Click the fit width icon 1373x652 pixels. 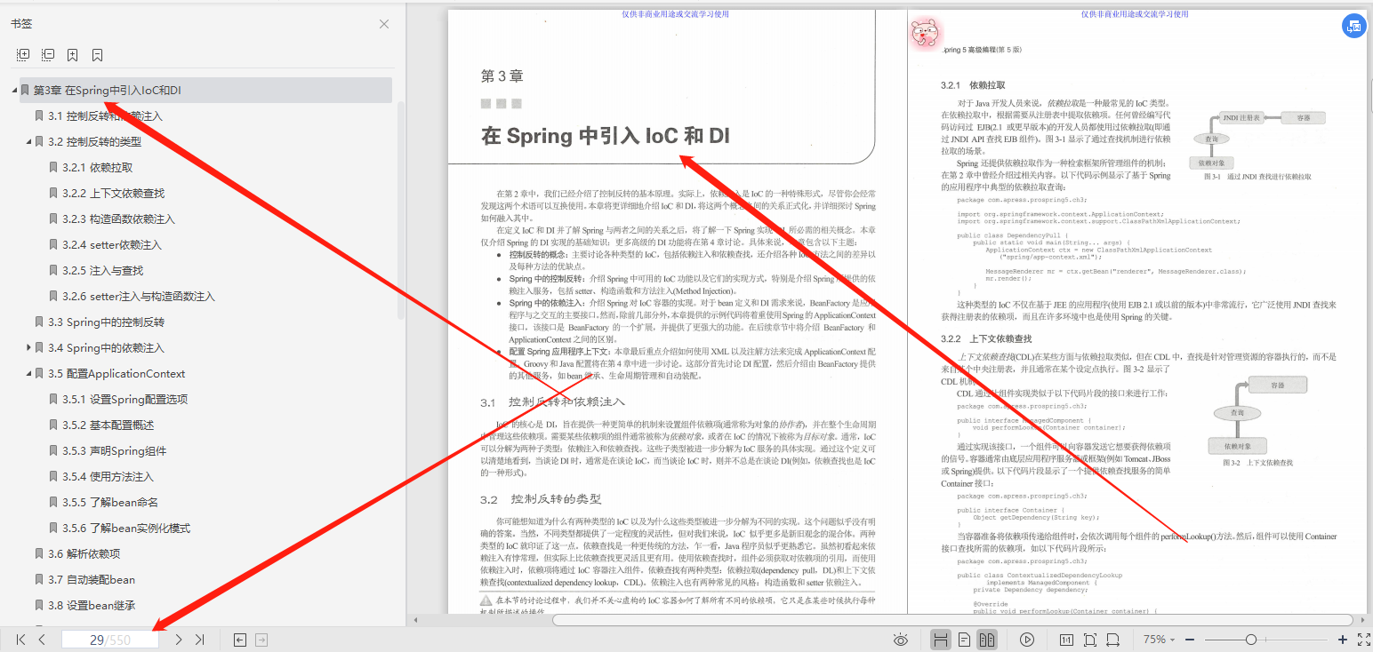point(1112,640)
